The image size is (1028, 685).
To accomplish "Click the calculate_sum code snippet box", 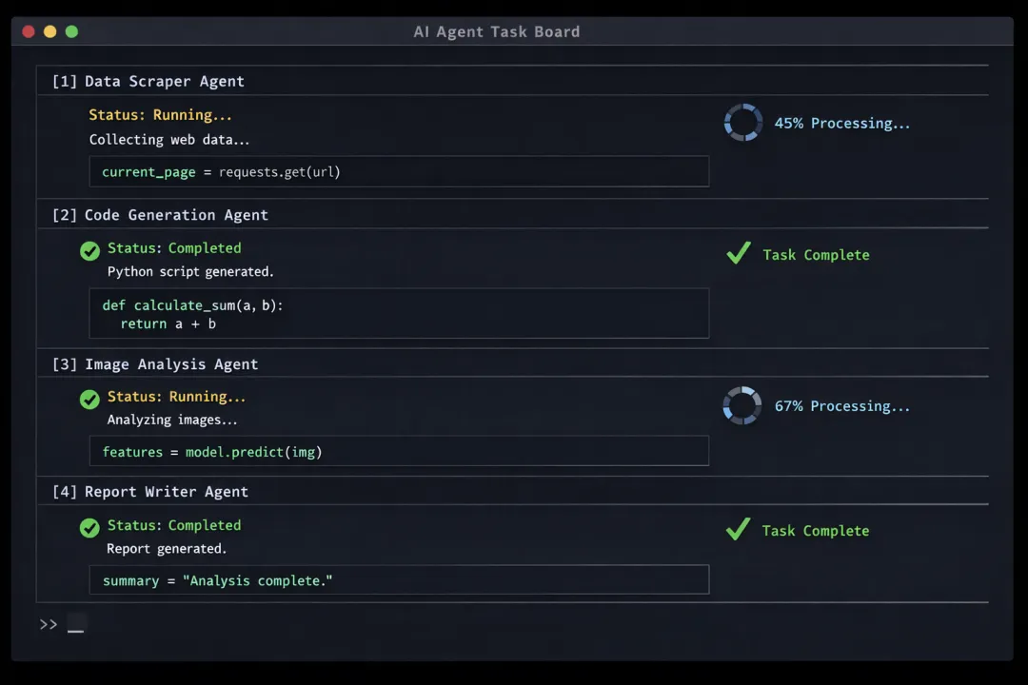I will pyautogui.click(x=399, y=313).
